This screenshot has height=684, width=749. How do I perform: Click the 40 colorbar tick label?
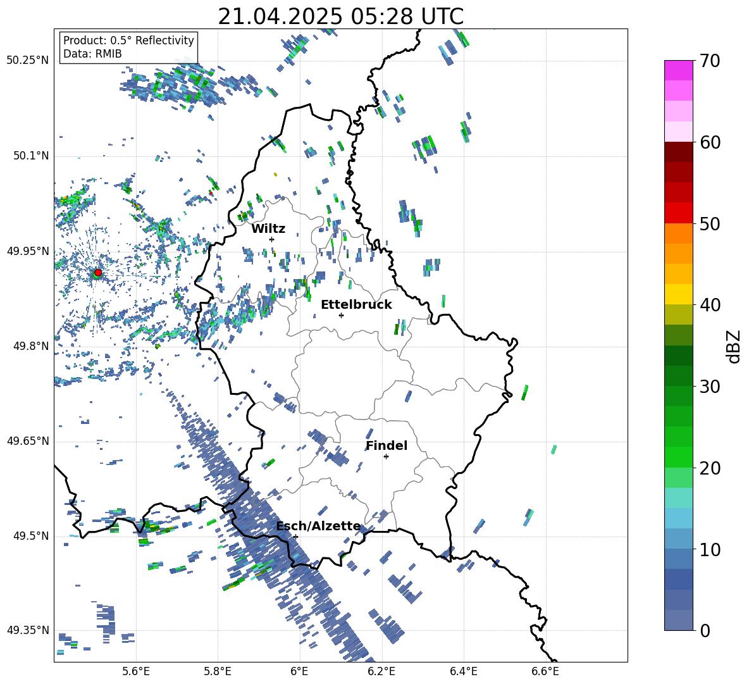click(x=710, y=305)
